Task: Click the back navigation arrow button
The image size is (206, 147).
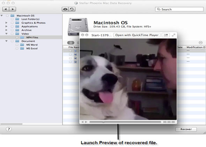Action: pos(6,9)
